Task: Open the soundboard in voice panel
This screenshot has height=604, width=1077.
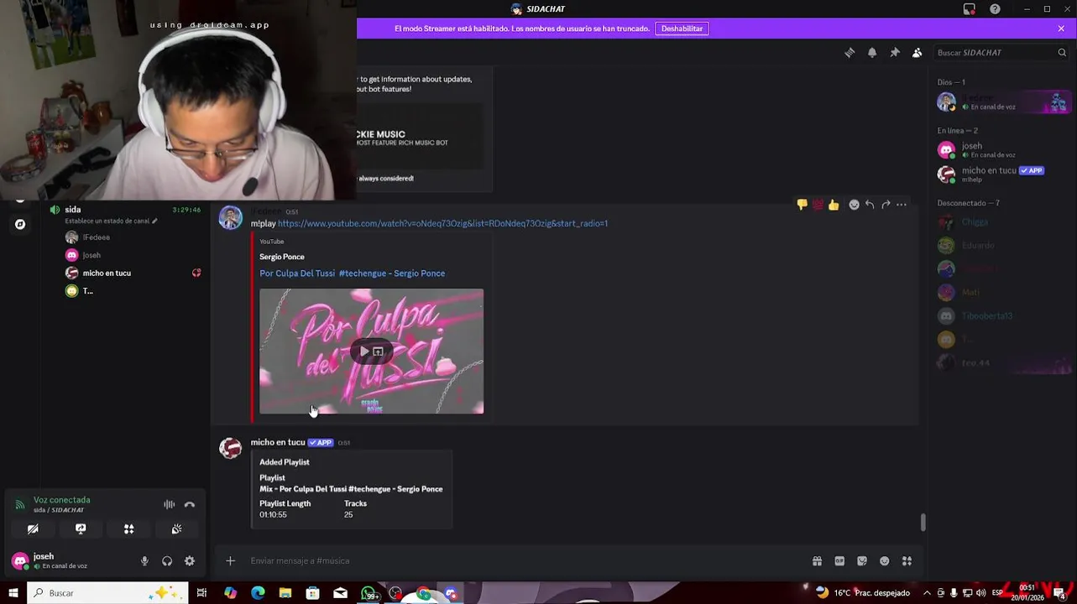Action: 176,529
